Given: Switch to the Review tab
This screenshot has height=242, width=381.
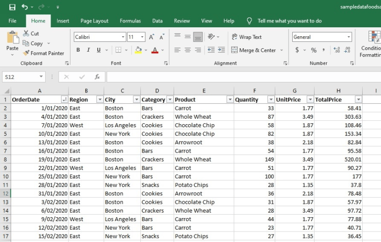Looking at the screenshot, I should point(182,21).
